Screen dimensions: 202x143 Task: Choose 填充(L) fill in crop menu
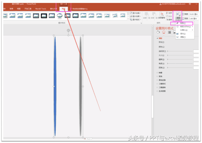185,34
